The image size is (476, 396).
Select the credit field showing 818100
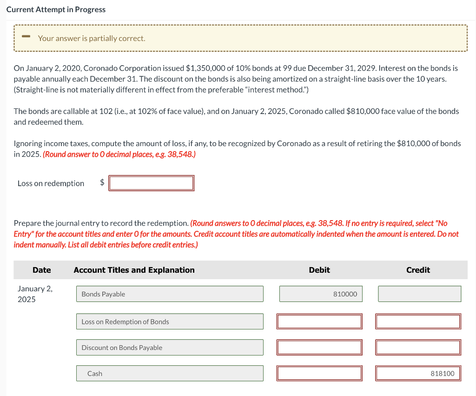pos(418,373)
